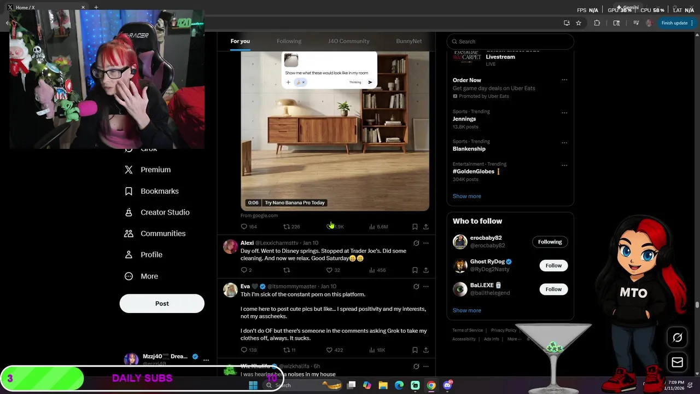Open the J4O Community tab
Image resolution: width=700 pixels, height=394 pixels.
(x=348, y=41)
